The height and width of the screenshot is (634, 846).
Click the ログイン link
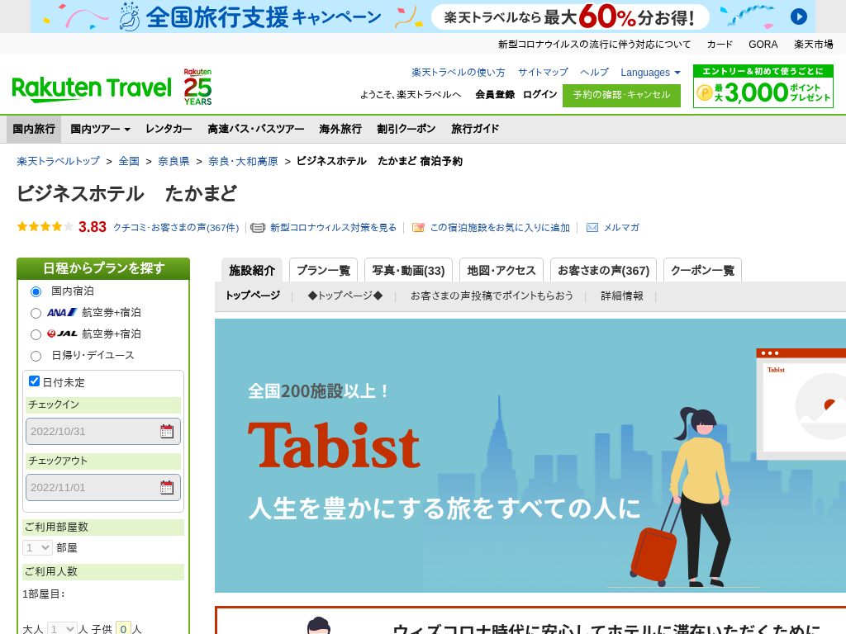click(x=540, y=94)
